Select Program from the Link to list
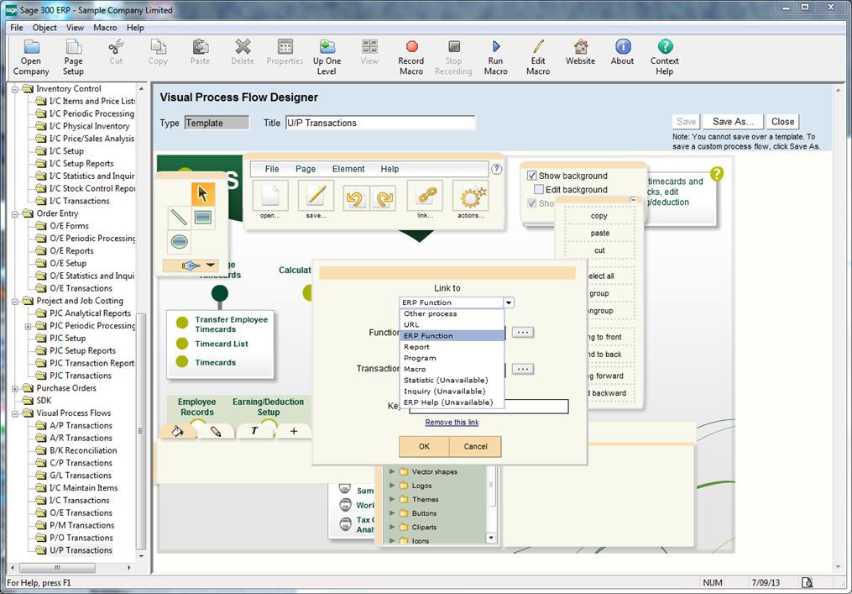The width and height of the screenshot is (852, 594). (x=452, y=358)
